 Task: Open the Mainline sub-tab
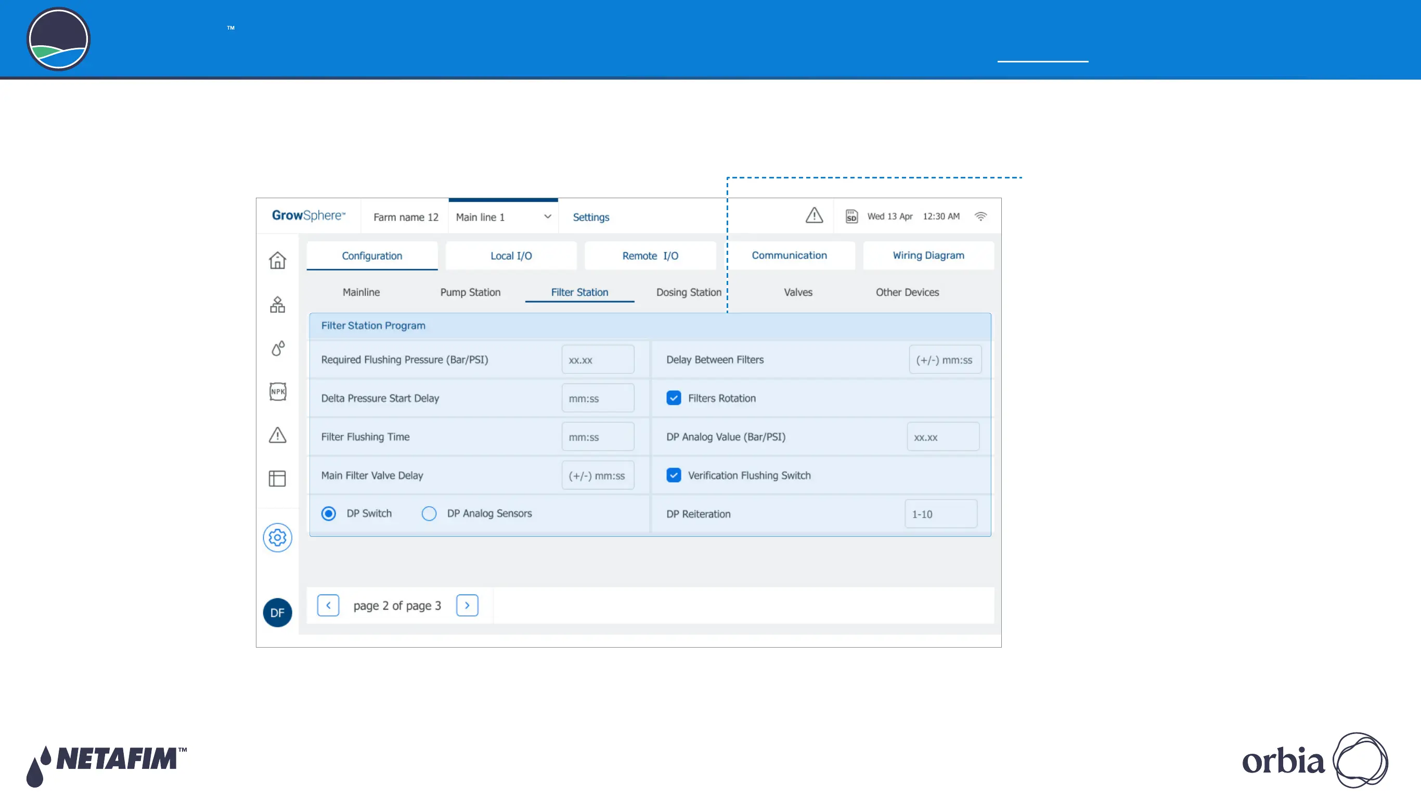tap(361, 292)
